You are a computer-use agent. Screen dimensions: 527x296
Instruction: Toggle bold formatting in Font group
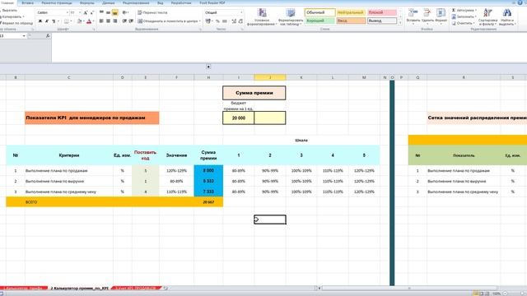coord(40,21)
